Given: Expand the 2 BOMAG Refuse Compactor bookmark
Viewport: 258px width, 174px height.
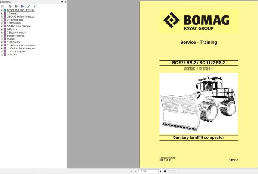Looking at the screenshot, I should point(2,17).
